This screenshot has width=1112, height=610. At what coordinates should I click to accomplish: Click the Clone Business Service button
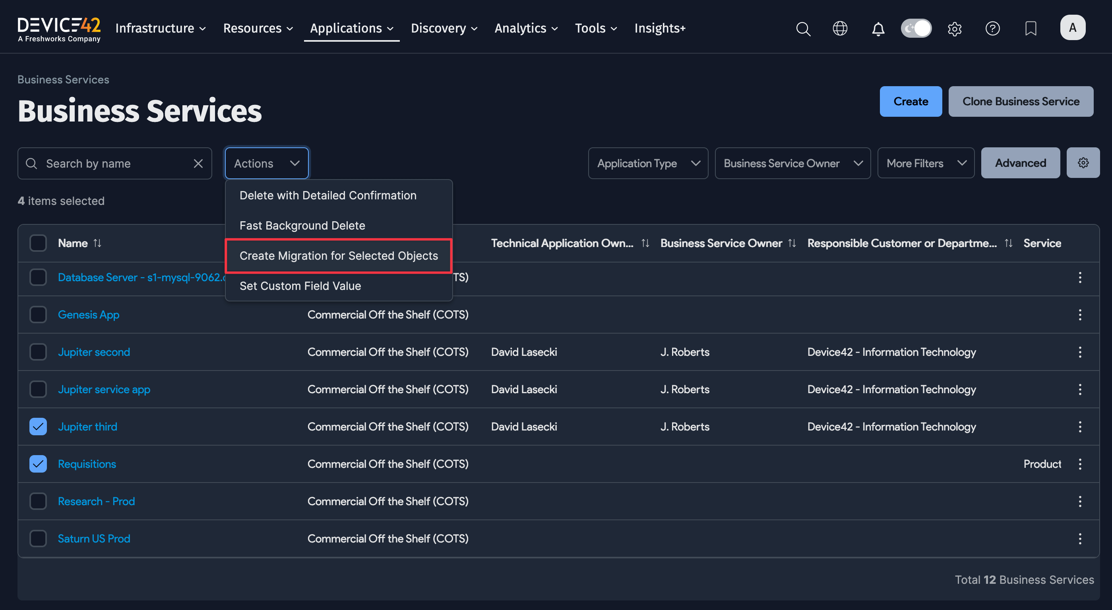1021,101
